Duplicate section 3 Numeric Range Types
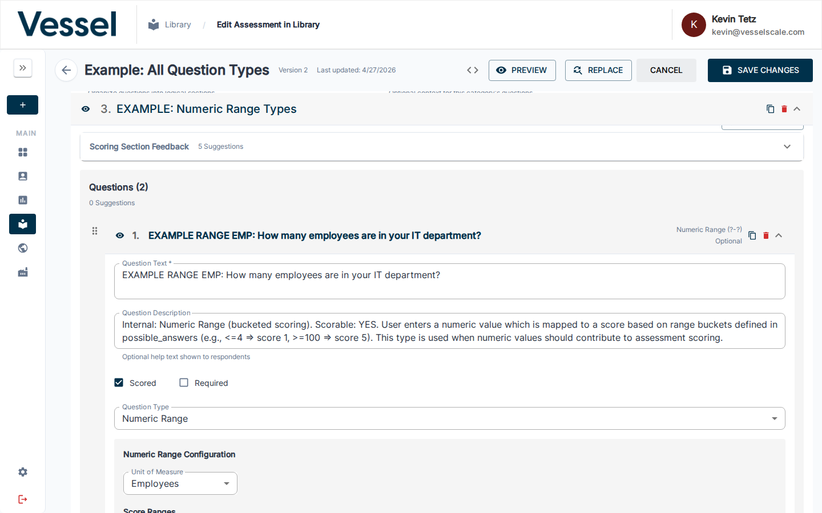Image resolution: width=822 pixels, height=513 pixels. point(770,109)
